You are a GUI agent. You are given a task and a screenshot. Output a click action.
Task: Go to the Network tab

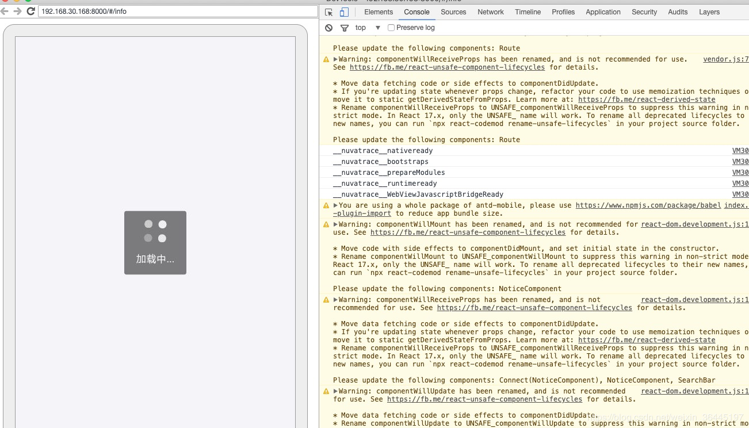tap(491, 12)
